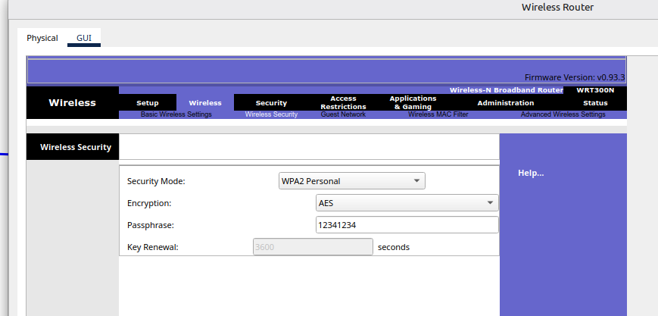Open the Status menu tab
The width and height of the screenshot is (658, 316).
pos(595,103)
